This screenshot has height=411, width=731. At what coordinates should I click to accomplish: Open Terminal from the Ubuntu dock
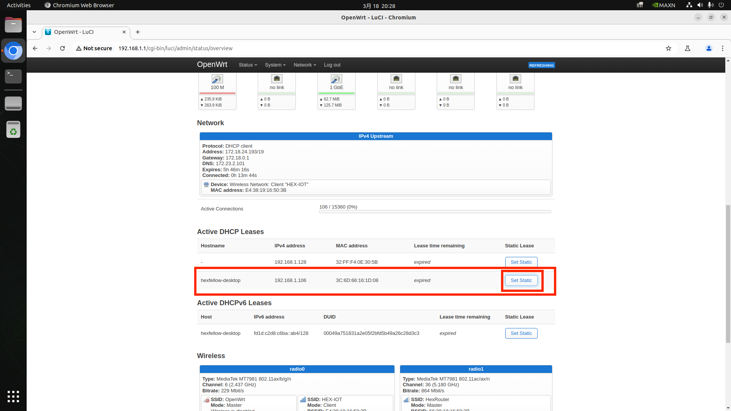(13, 76)
